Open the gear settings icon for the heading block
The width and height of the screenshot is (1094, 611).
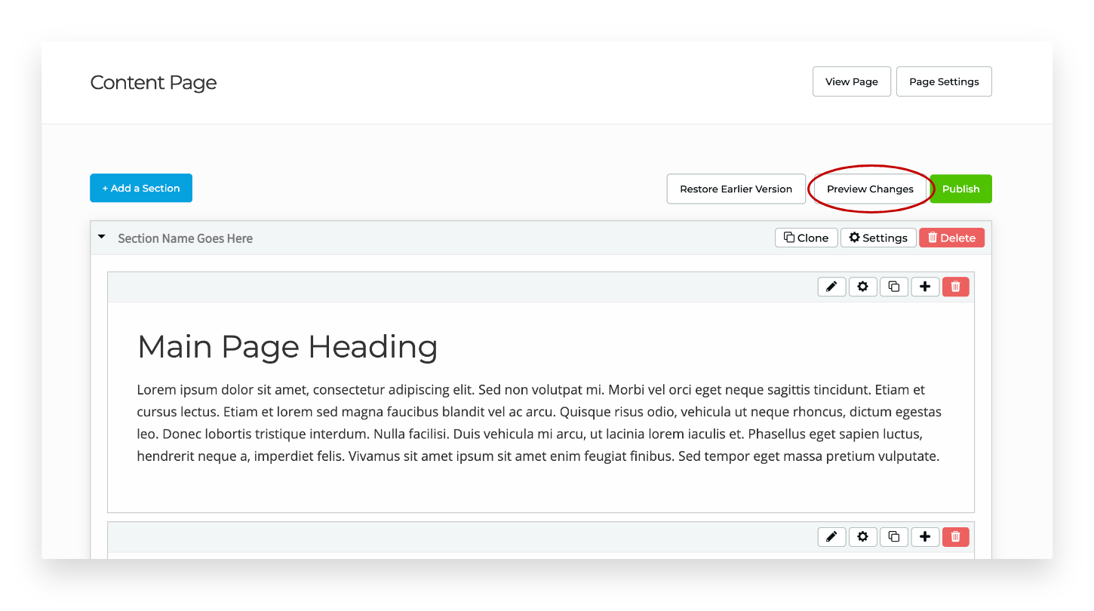tap(862, 287)
